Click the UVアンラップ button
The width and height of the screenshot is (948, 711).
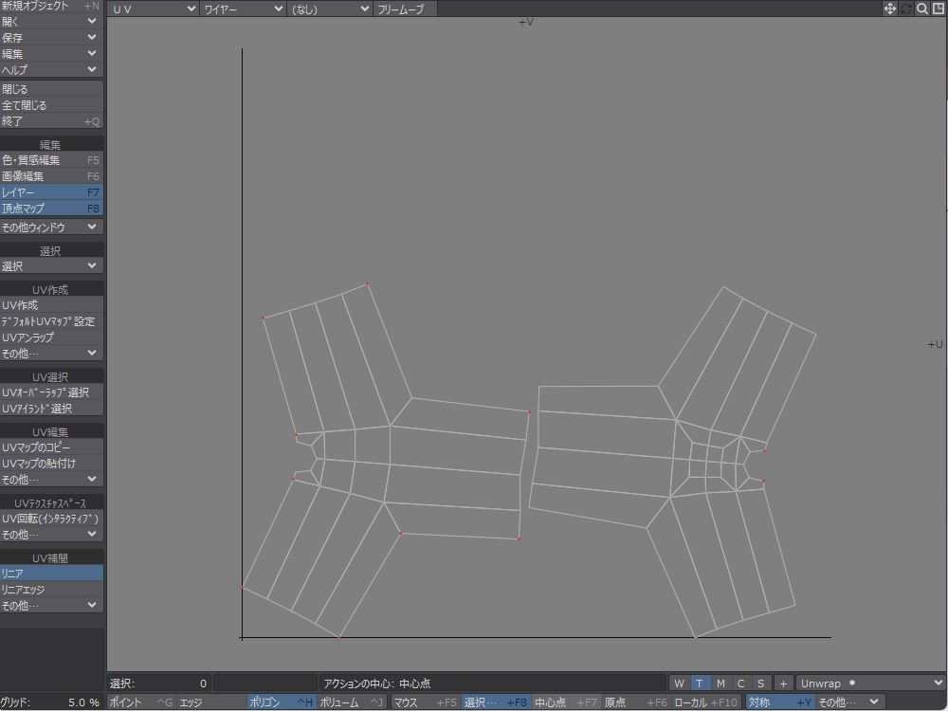pyautogui.click(x=51, y=337)
